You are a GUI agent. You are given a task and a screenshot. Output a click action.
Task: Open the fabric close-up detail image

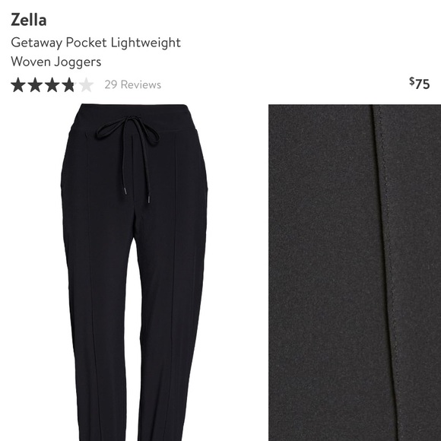354,272
